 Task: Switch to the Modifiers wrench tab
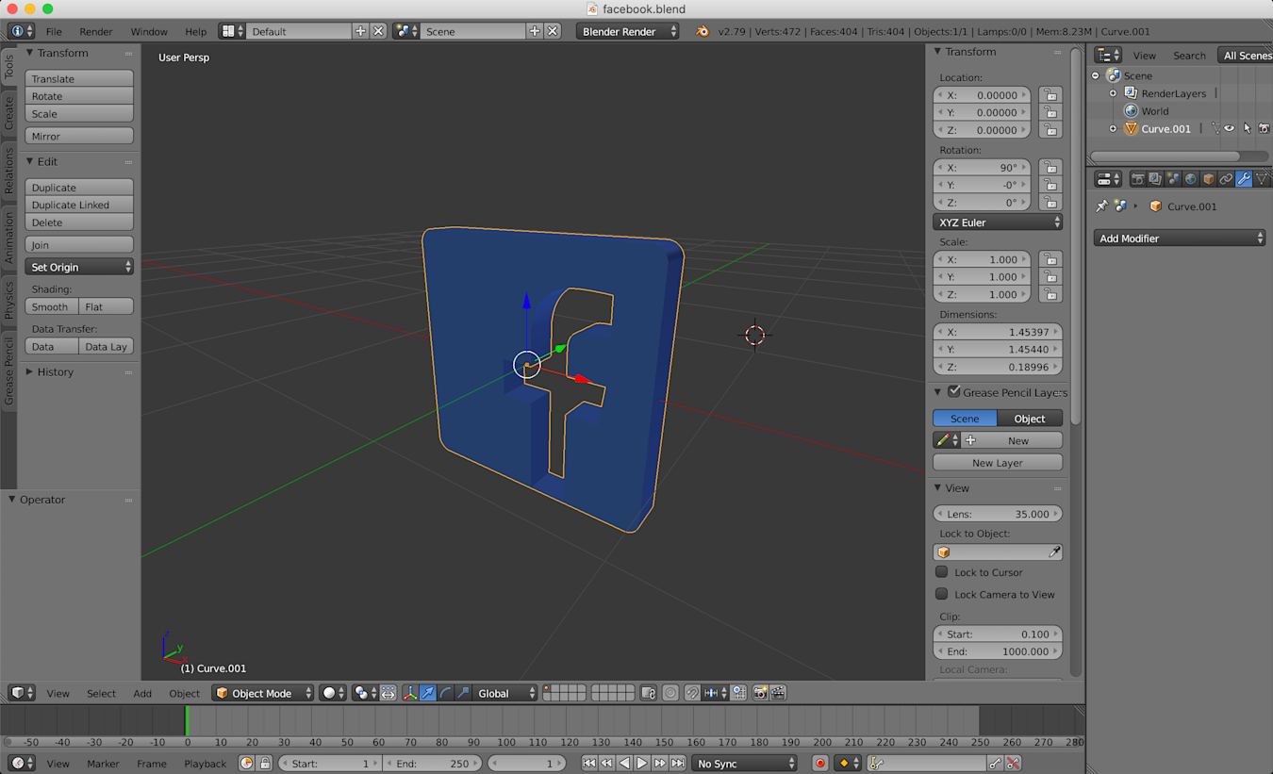tap(1243, 178)
